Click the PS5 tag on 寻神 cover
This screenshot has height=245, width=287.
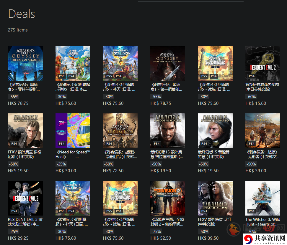pyautogui.click(x=62, y=76)
